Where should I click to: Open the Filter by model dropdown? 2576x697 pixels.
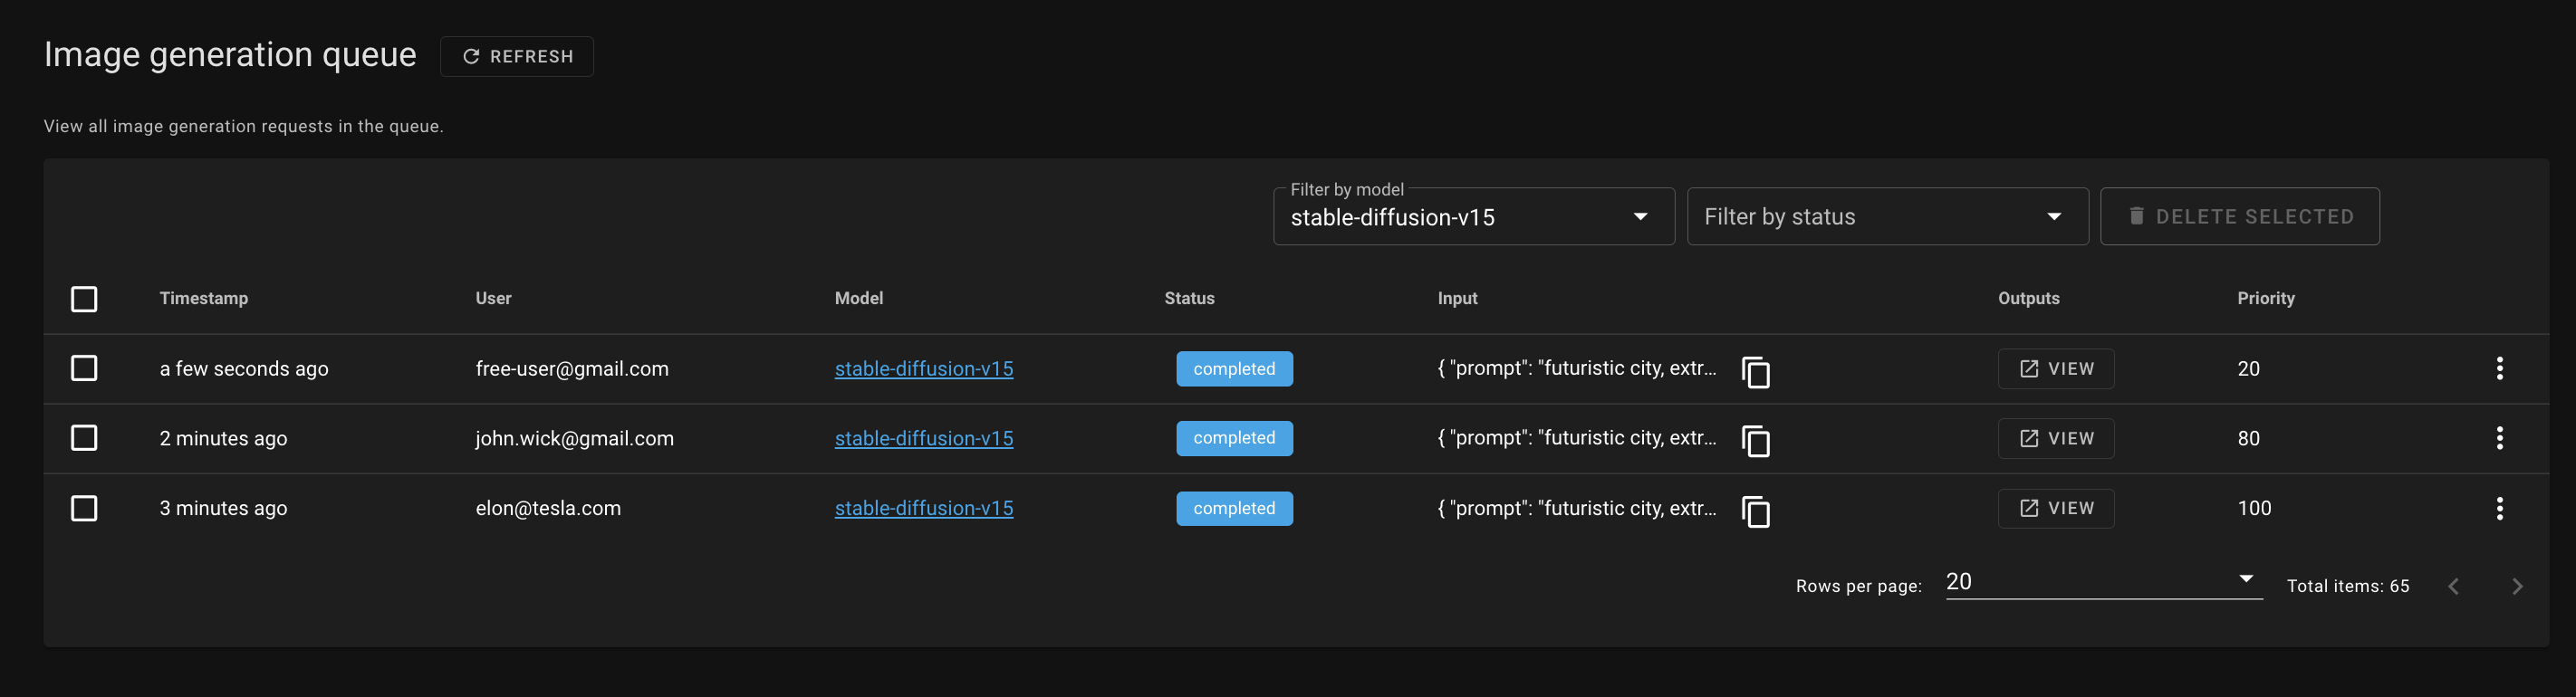1473,217
